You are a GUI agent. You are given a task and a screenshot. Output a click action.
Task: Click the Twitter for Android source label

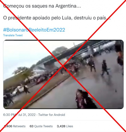52,115
